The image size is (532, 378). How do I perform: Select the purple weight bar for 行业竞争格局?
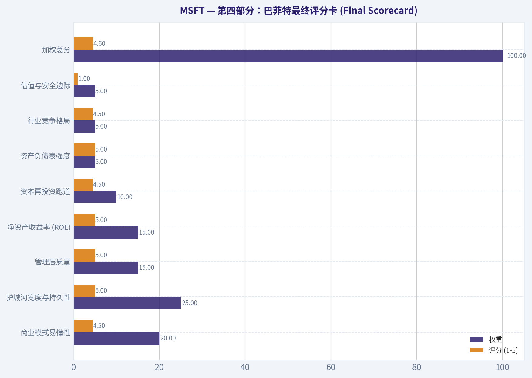pos(84,126)
